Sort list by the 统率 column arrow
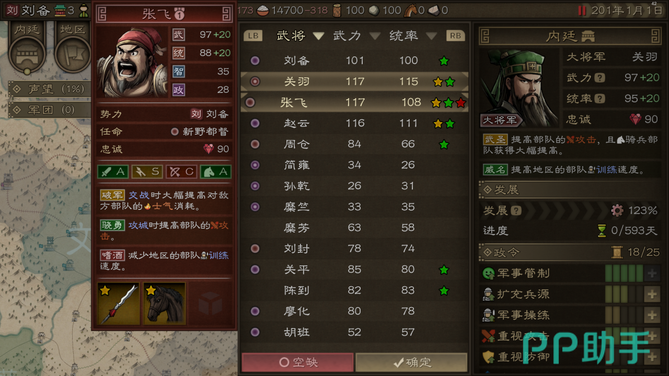Screen dimensions: 669x376 click(x=431, y=36)
